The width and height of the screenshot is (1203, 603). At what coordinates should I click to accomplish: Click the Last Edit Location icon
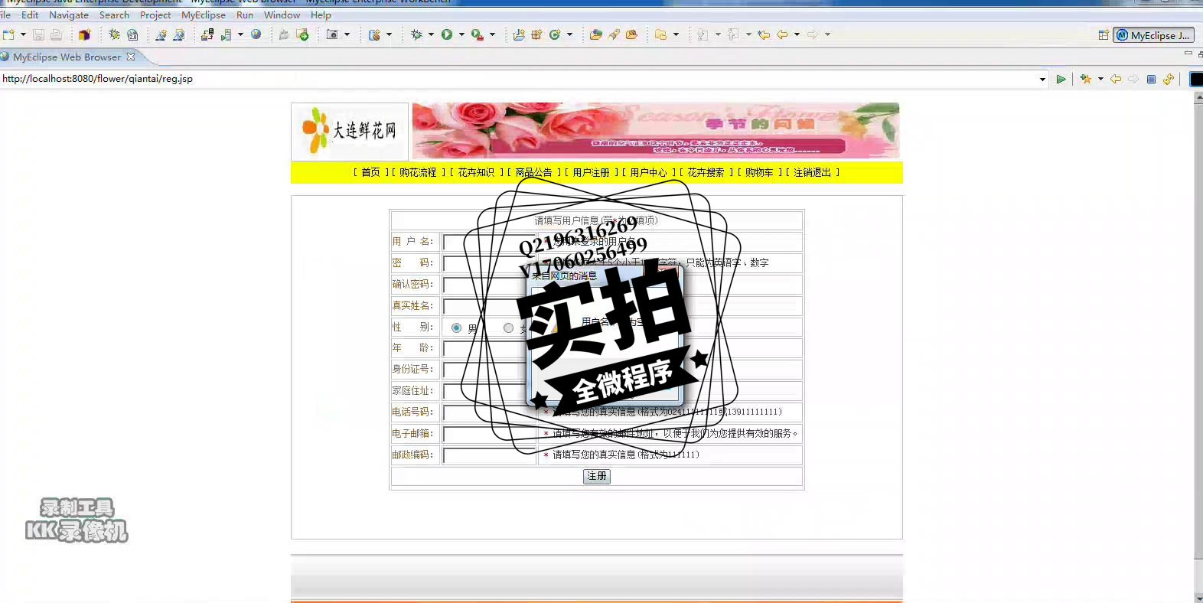[764, 34]
